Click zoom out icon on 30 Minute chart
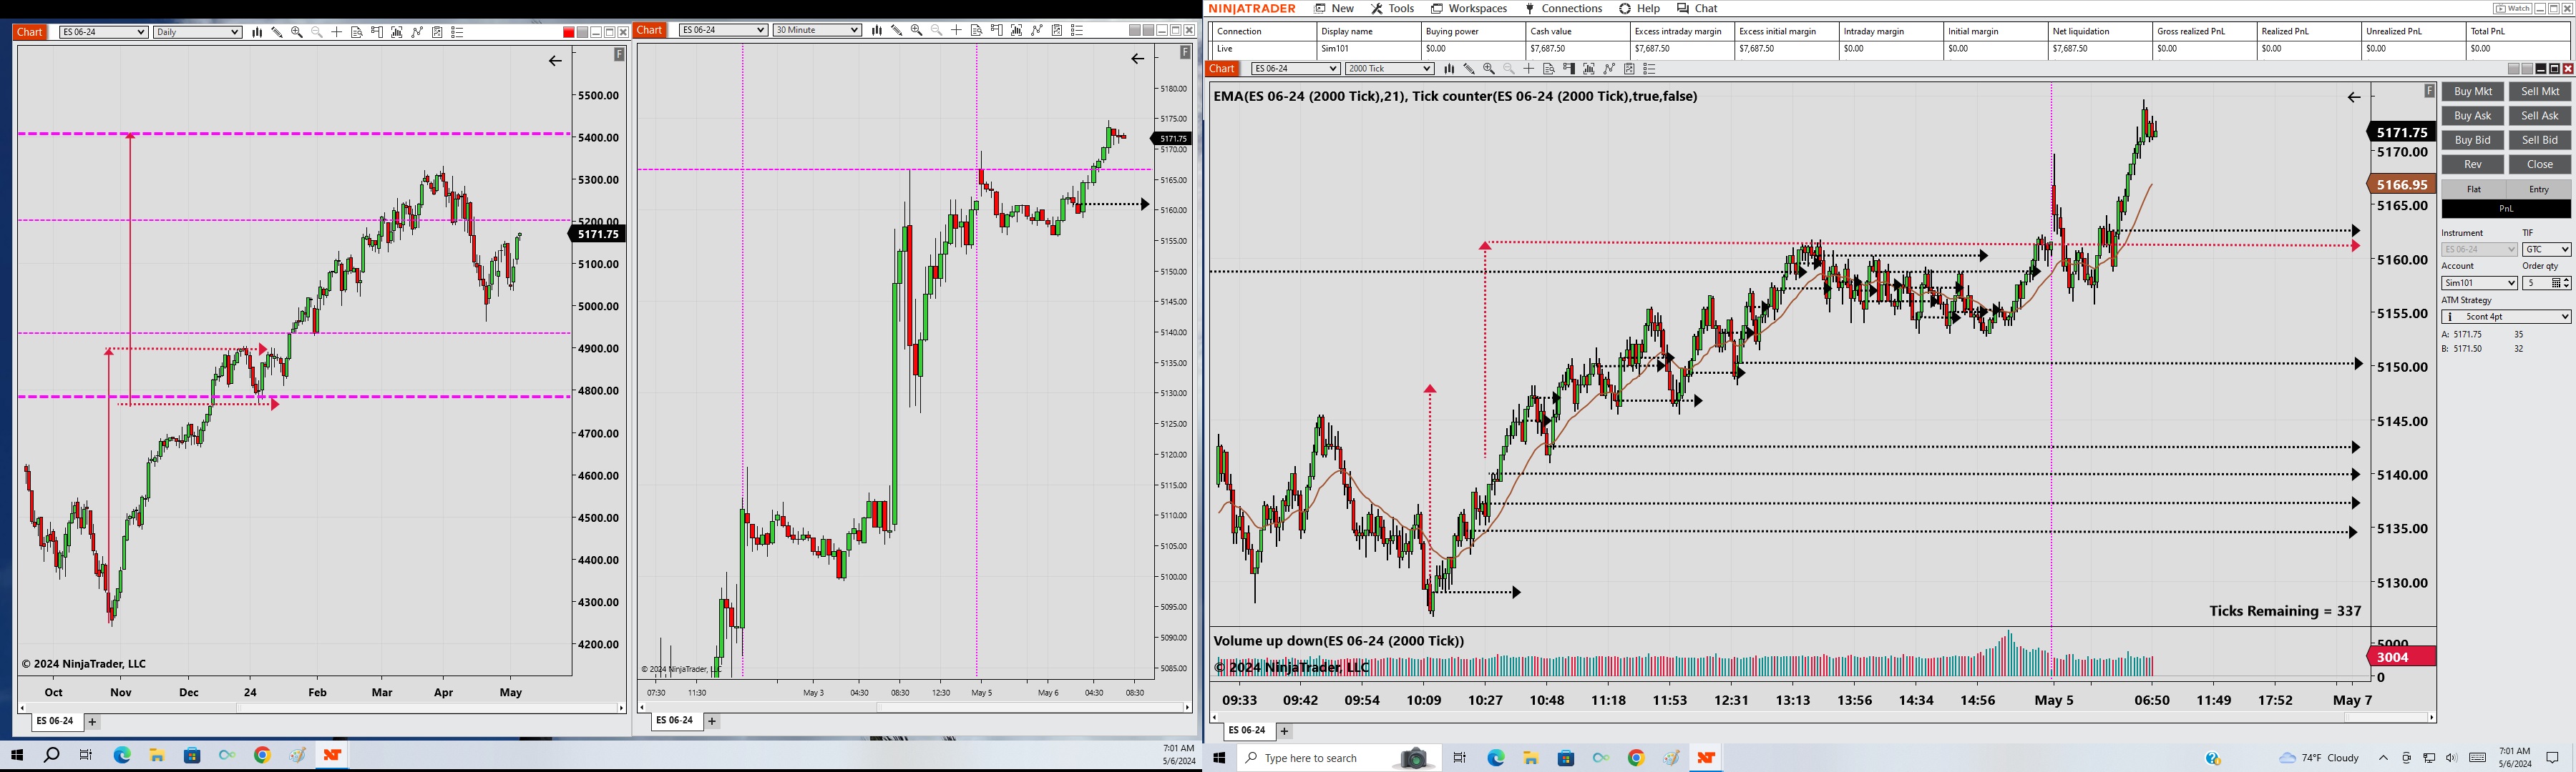The image size is (2576, 772). pos(937,30)
